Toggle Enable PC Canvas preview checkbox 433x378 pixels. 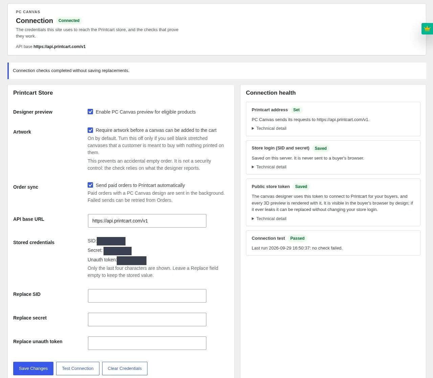tap(90, 112)
